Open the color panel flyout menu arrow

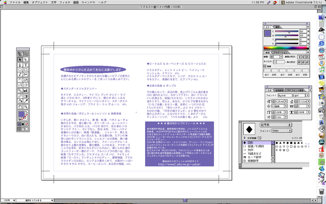(x=308, y=27)
